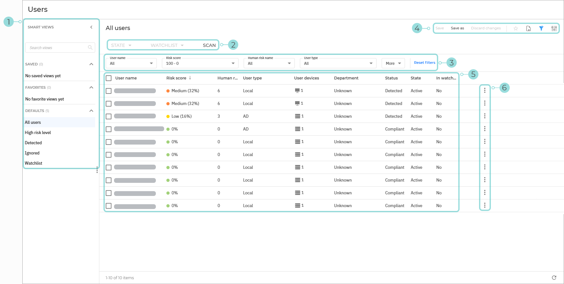The height and width of the screenshot is (284, 564).
Task: Open kebab menu for sixth user row
Action: [x=485, y=154]
